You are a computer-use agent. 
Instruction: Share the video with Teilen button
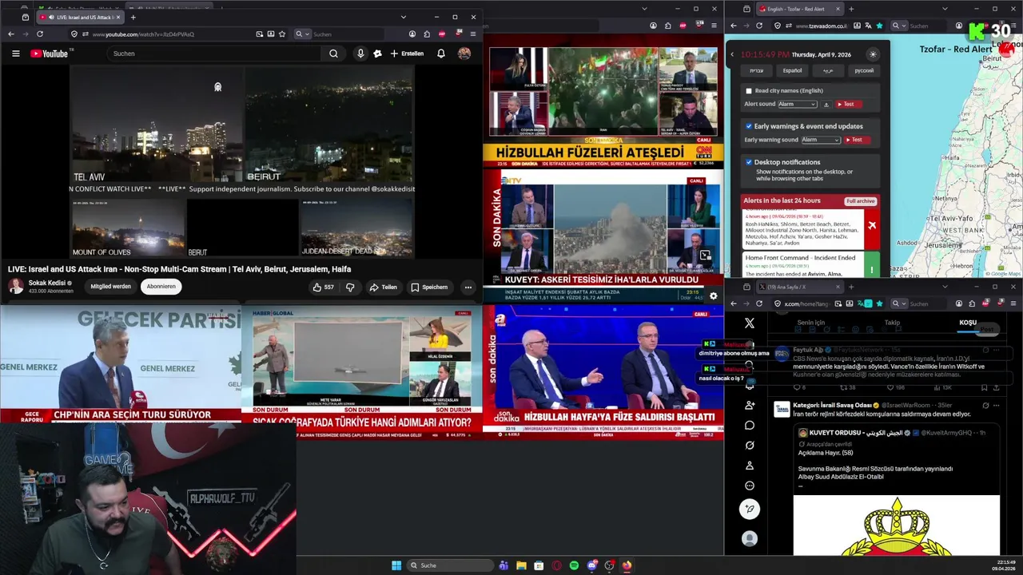tap(383, 287)
